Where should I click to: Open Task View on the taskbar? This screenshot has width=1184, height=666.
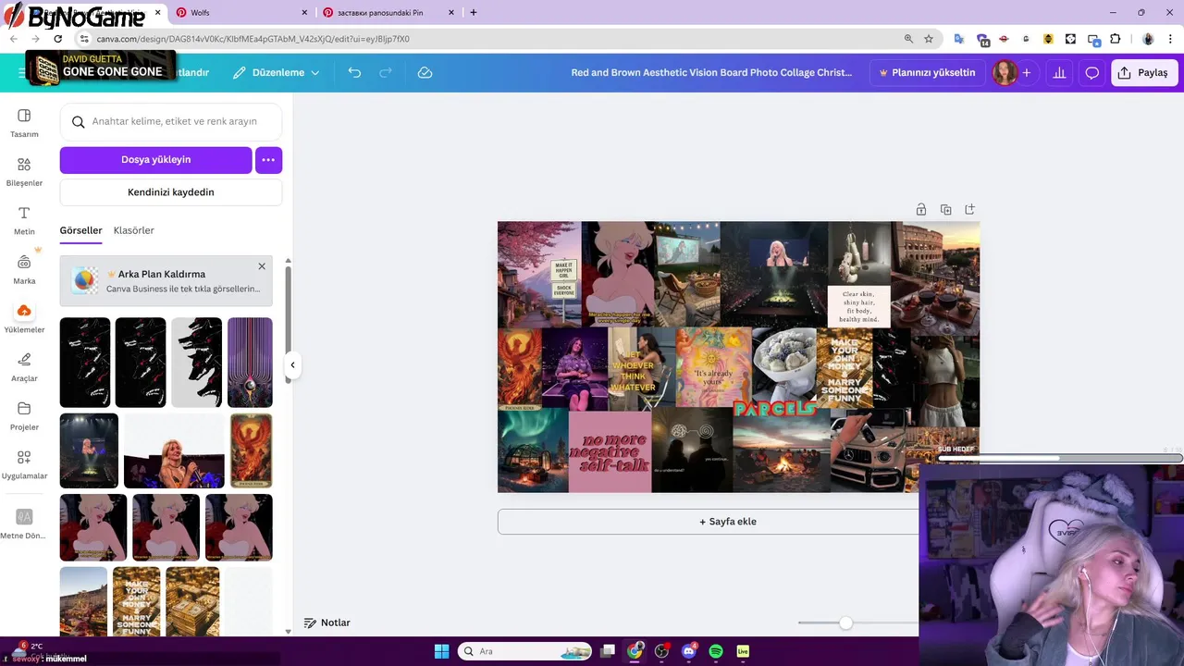tap(608, 651)
